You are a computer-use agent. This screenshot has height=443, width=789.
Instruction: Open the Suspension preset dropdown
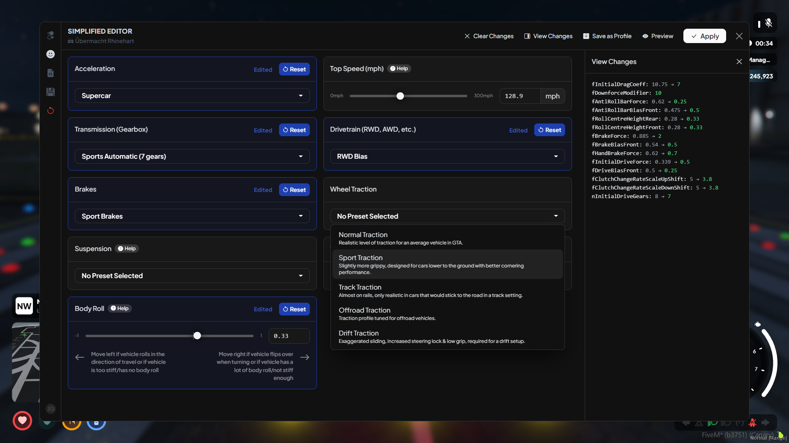(192, 276)
